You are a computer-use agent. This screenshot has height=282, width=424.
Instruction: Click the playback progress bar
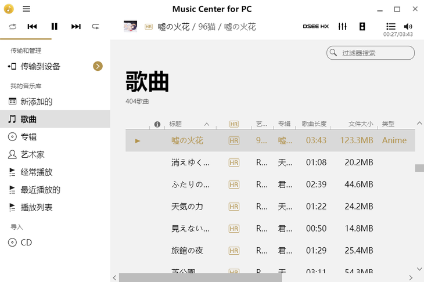[26, 39]
